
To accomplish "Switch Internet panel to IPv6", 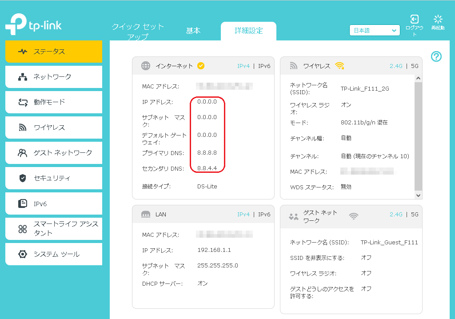I will pyautogui.click(x=264, y=66).
